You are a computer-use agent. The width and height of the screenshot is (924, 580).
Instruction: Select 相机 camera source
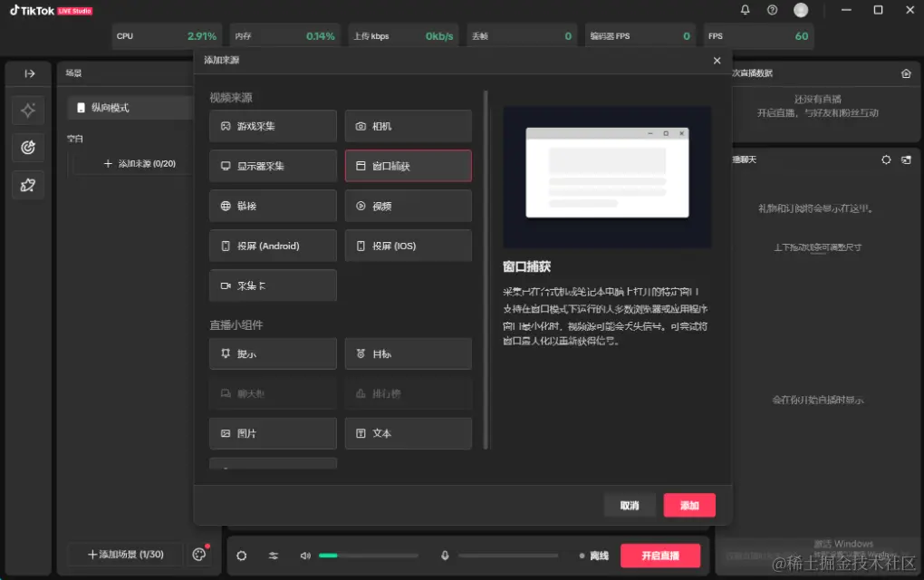408,126
